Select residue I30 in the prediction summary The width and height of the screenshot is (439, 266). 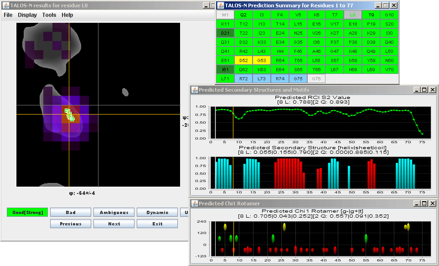point(389,33)
